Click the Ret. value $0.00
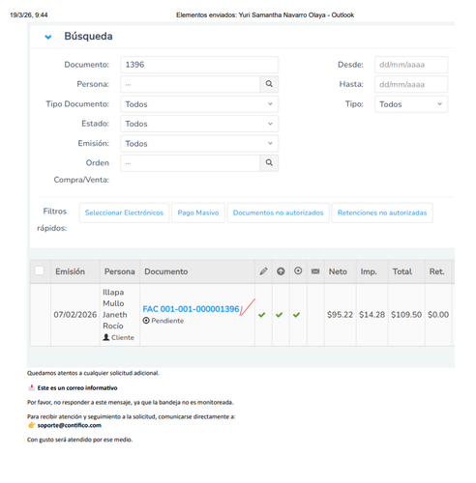The width and height of the screenshot is (476, 483). 438,315
